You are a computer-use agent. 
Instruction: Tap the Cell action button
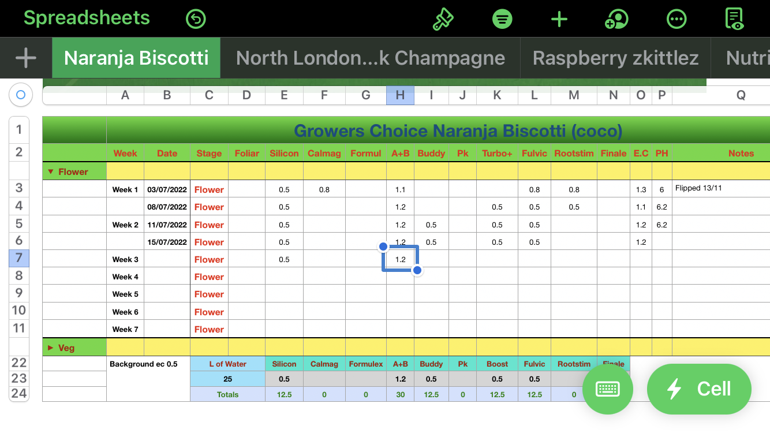click(x=699, y=389)
